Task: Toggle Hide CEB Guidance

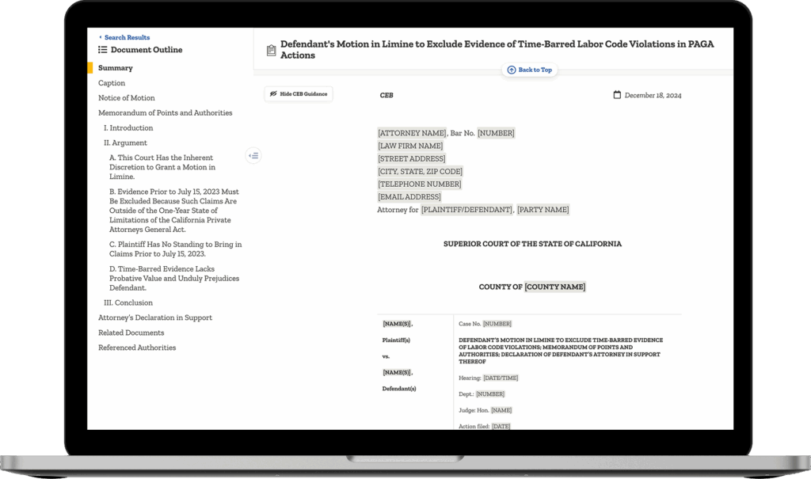Action: coord(299,93)
